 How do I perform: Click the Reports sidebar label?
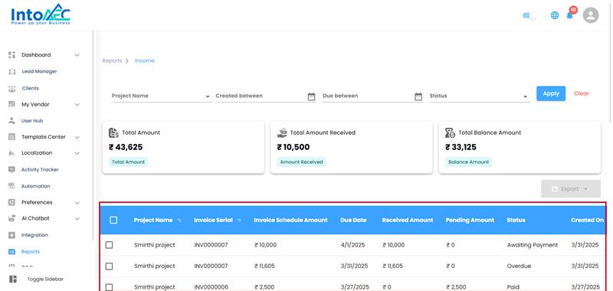coord(31,252)
